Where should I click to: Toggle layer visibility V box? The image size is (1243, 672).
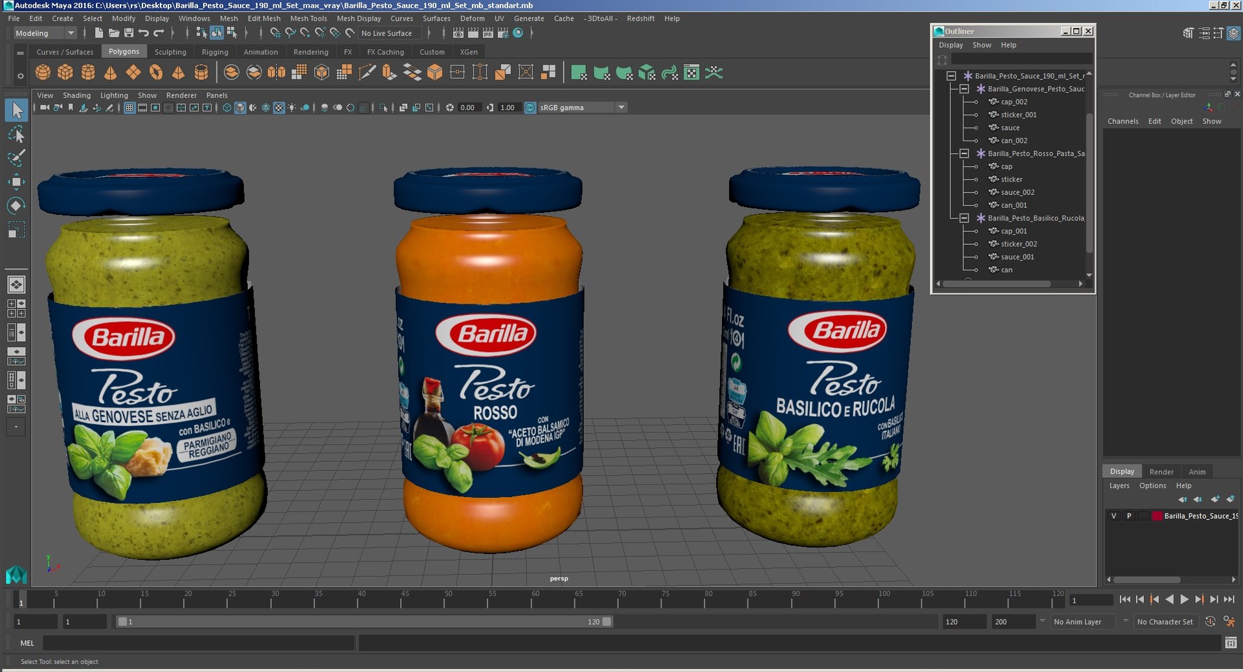pos(1114,516)
